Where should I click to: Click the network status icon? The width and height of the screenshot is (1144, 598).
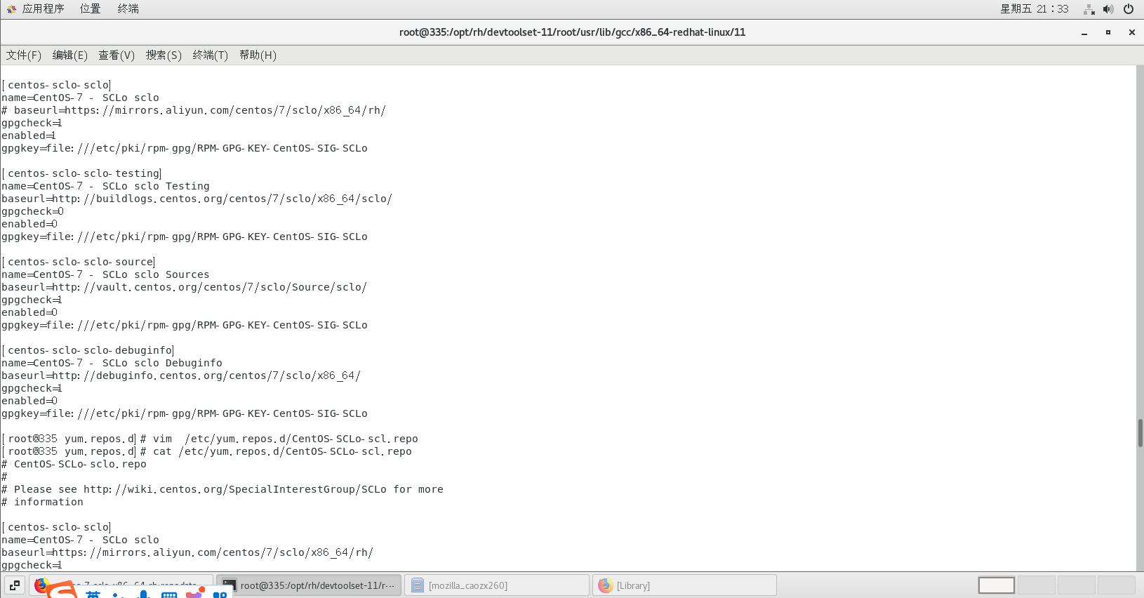pos(1089,9)
